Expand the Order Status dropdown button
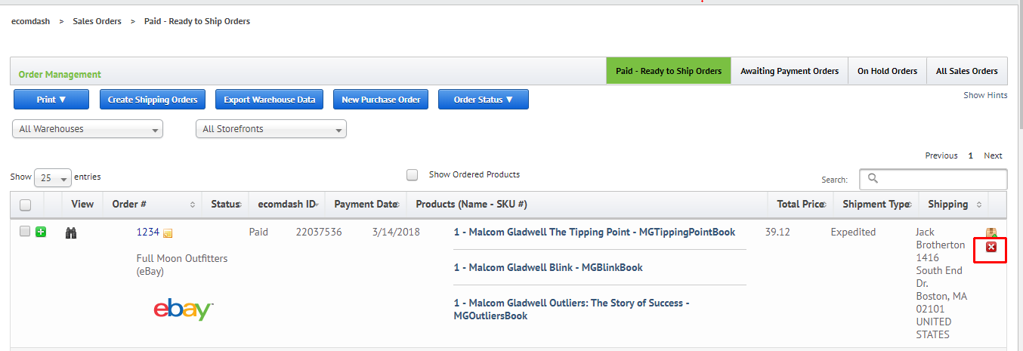 (x=484, y=100)
